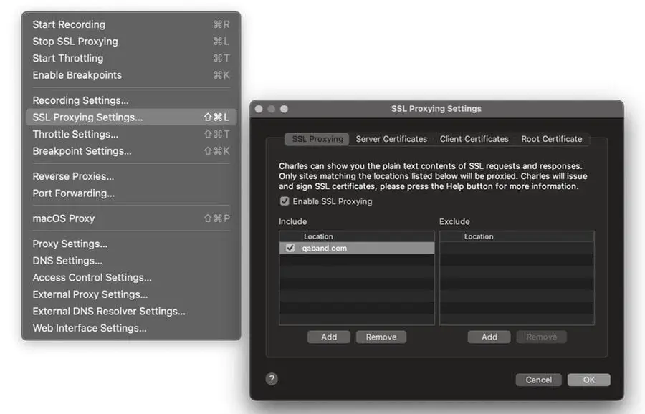Enable SSL Proxying checkbox toggle

(x=285, y=201)
